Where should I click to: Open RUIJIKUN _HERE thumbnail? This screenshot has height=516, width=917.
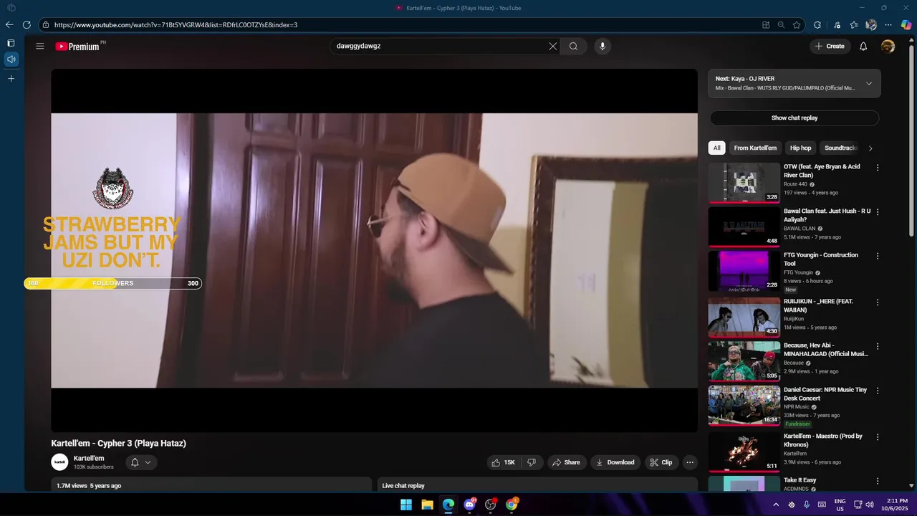pos(744,317)
